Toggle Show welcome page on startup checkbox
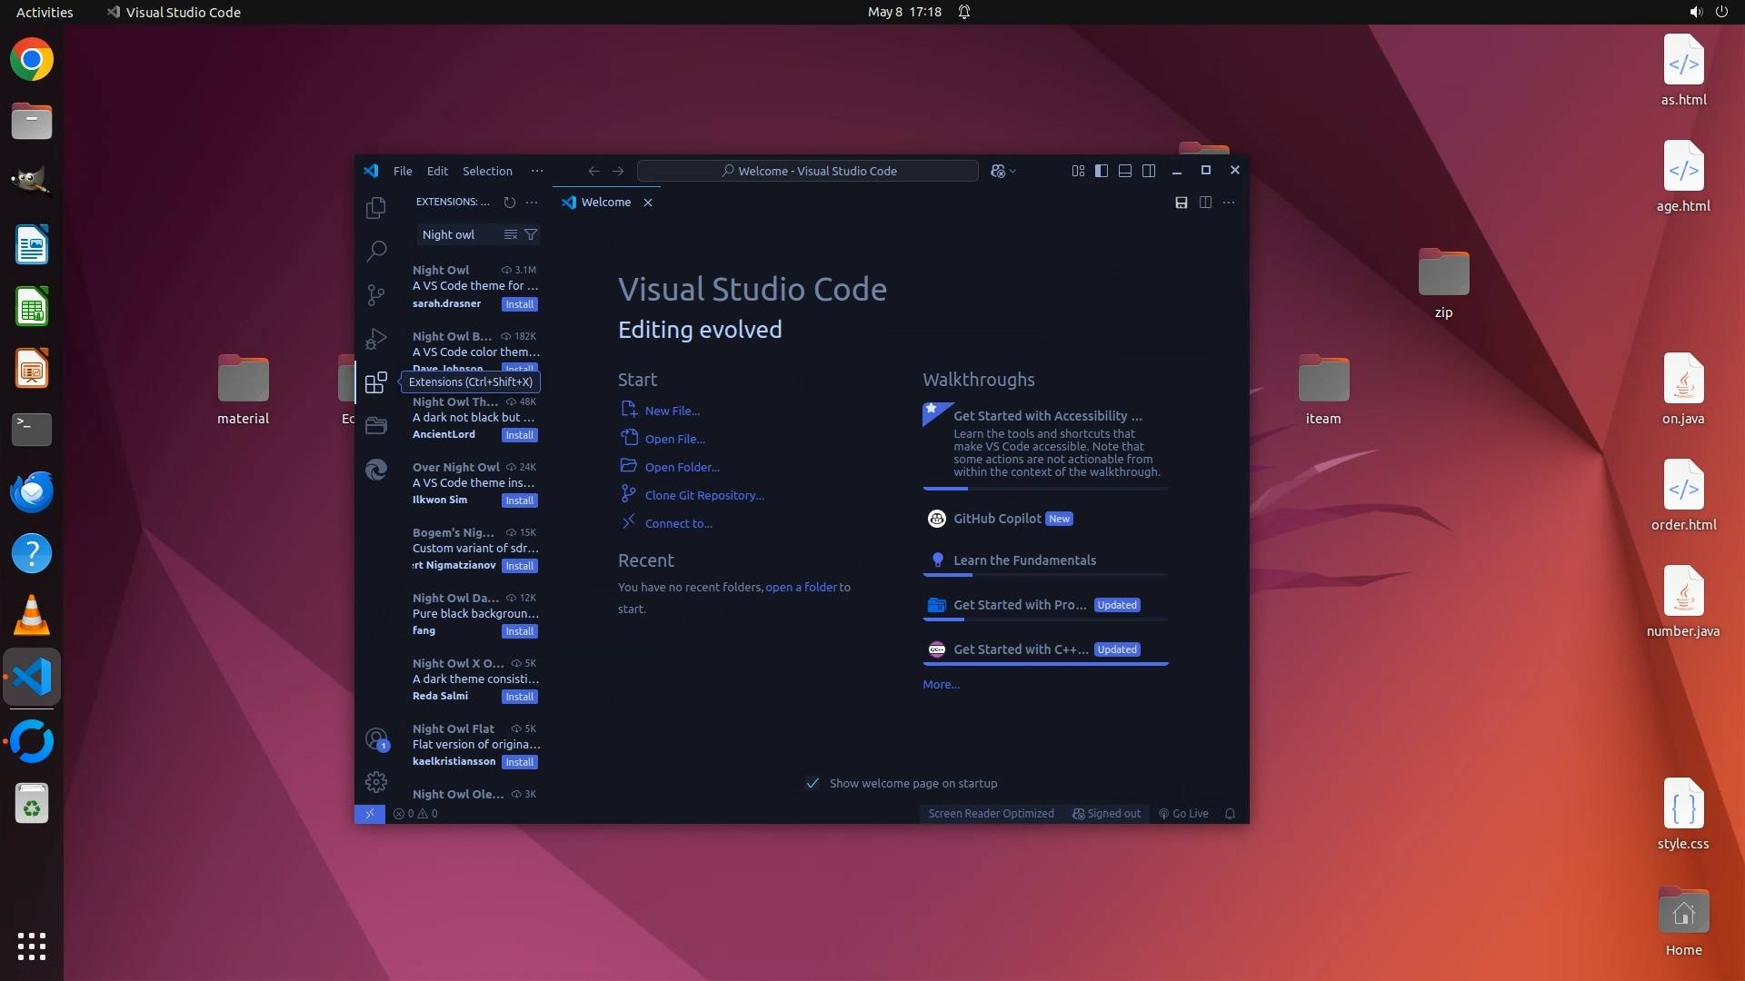 coord(813,783)
